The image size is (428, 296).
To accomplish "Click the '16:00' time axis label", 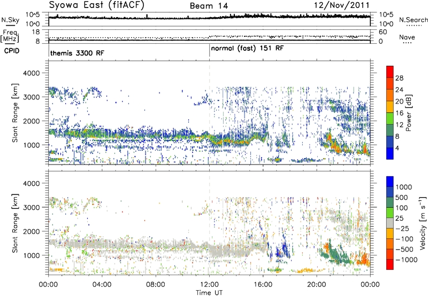I will (263, 285).
